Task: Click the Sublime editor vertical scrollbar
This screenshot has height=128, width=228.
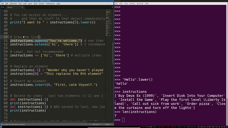Action: (113, 53)
